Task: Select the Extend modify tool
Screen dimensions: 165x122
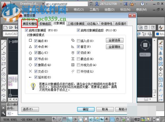Action: (x=161, y=96)
